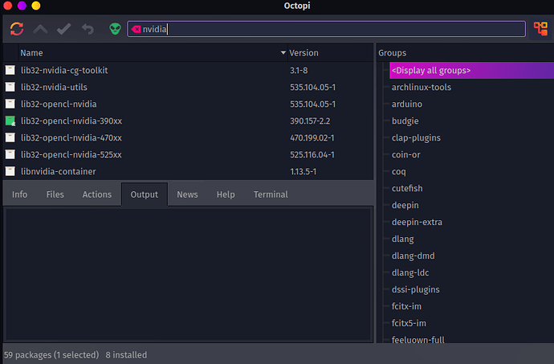Viewport: 554px width, 364px height.
Task: Click version 470.199.02-1 cell
Action: pos(312,137)
